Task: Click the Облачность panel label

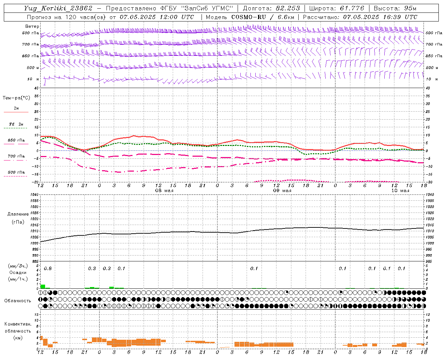Action: [18, 301]
